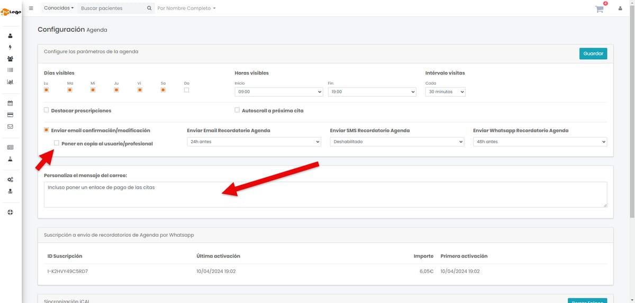Click the gears settings icon in sidebar
Viewport: 635px width, 303px height.
point(10,180)
